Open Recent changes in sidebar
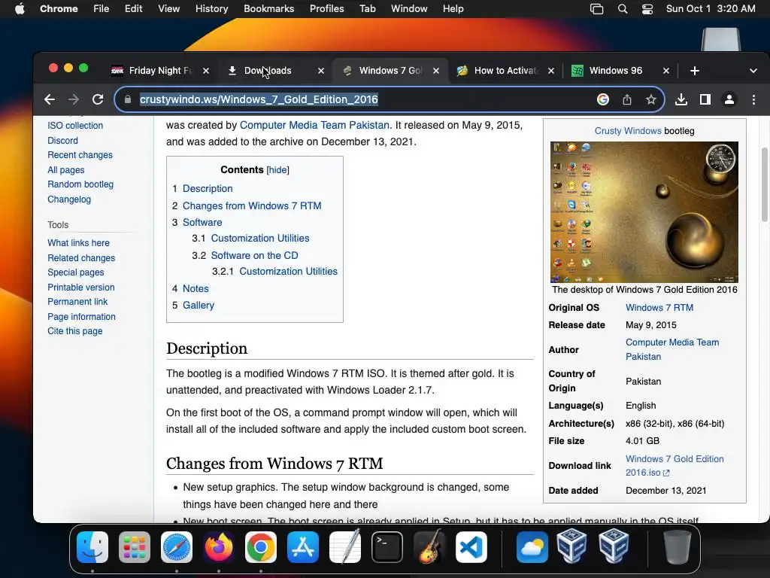Screen dimensions: 770x578 point(80,155)
